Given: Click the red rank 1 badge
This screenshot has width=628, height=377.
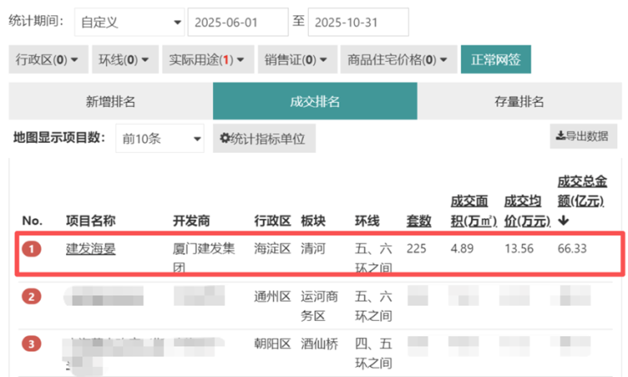Looking at the screenshot, I should pyautogui.click(x=31, y=250).
